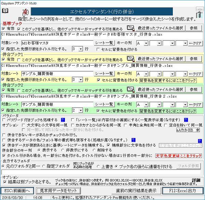Open title row count dropdown in 基準ブック

(x=81, y=49)
